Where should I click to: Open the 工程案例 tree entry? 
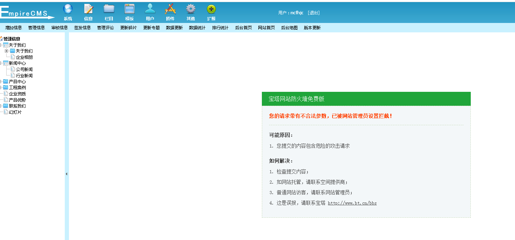point(17,88)
